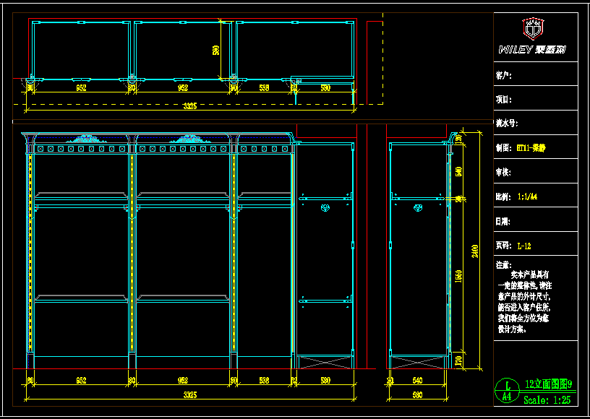Screen dimensions: 590x419
Task: Click the WILEY shield logo
Action: tap(534, 29)
